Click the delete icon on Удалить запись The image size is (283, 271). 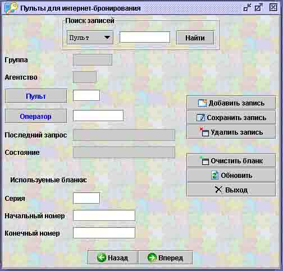click(x=204, y=132)
